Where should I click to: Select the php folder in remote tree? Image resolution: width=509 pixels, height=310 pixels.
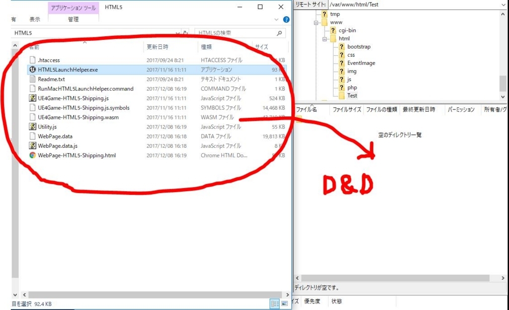coord(352,88)
